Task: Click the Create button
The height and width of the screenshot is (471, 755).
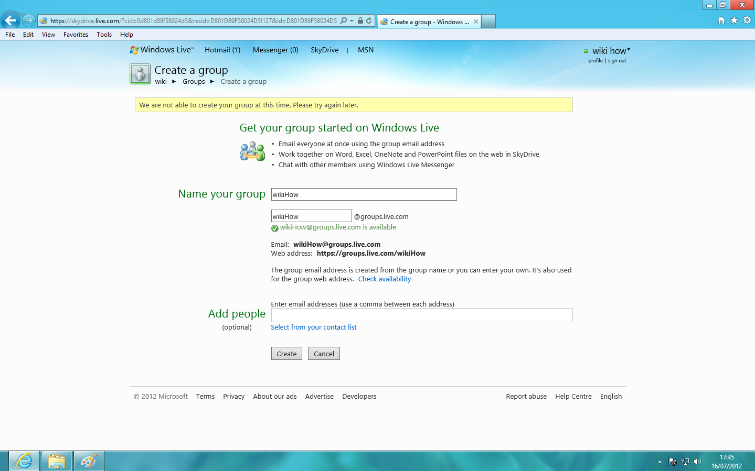Action: tap(286, 354)
